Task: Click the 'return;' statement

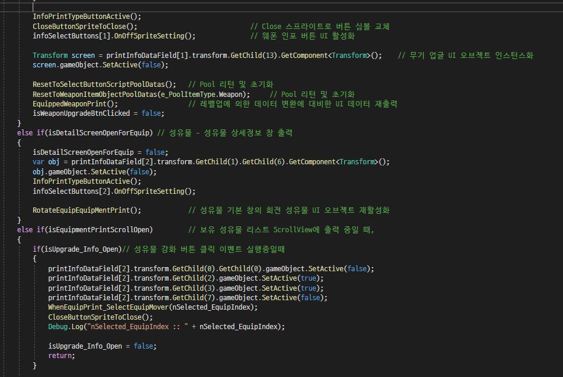Action: [62, 356]
